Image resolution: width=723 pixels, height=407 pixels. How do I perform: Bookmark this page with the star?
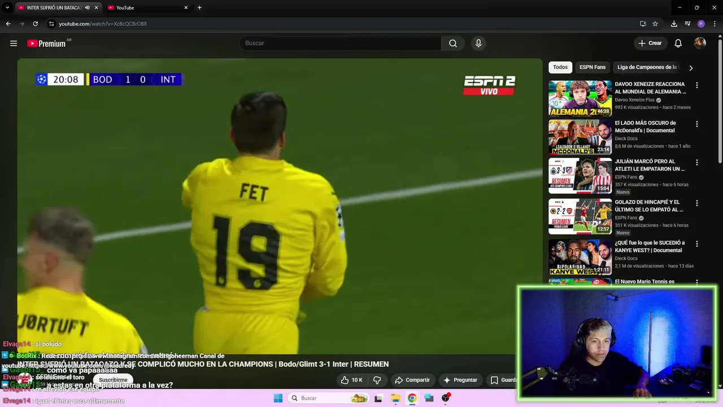[655, 24]
